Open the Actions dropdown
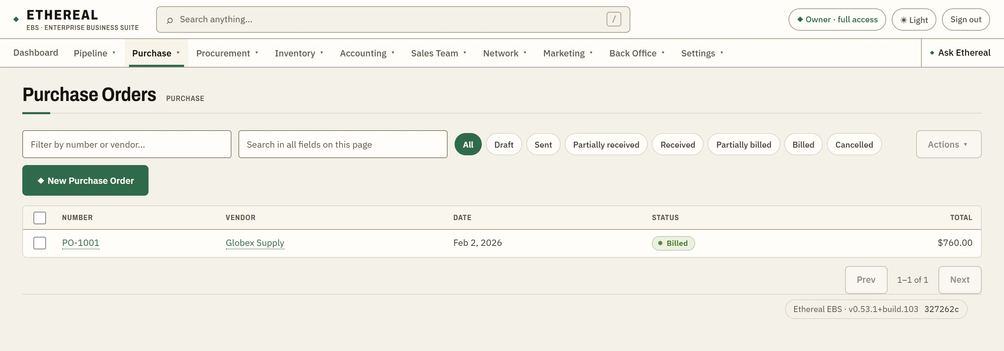This screenshot has width=1004, height=351. click(948, 145)
